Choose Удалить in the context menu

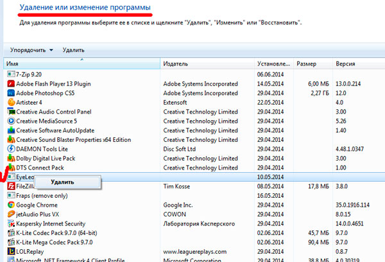click(x=67, y=182)
